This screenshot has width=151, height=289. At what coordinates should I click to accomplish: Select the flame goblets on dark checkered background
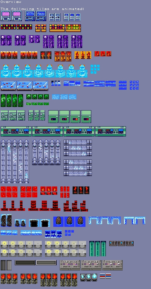pos(46,55)
